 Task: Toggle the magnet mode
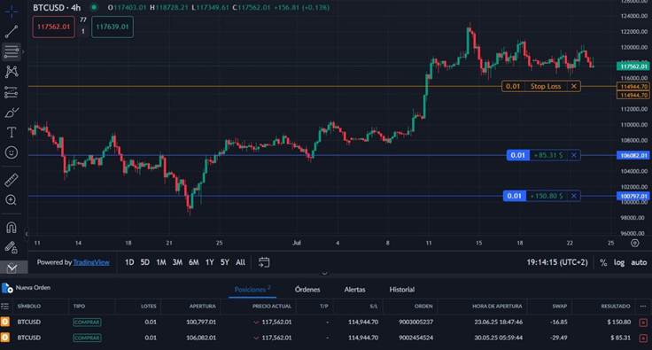(x=12, y=228)
